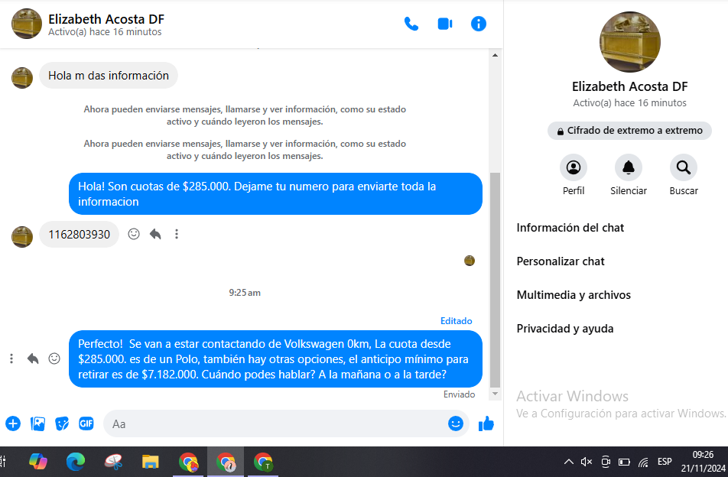The width and height of the screenshot is (728, 477).
Task: Start a video call from the chat header
Action: point(445,24)
